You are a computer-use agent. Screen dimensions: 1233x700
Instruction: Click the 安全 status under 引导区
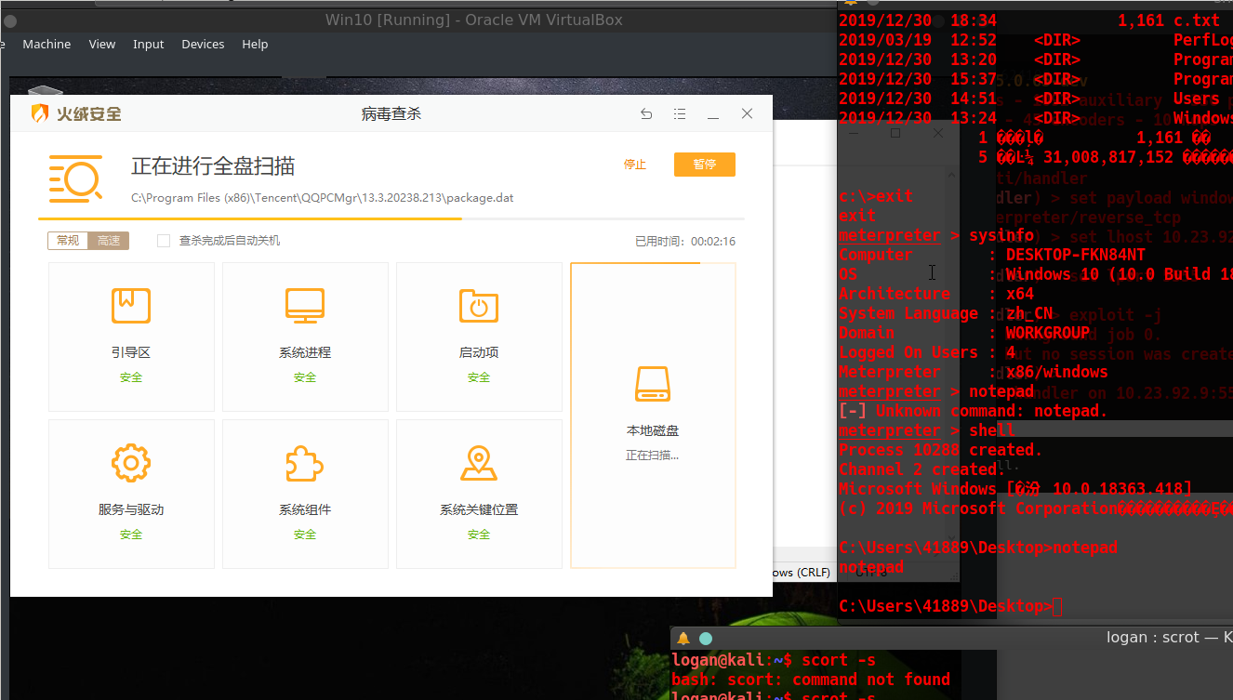tap(131, 377)
